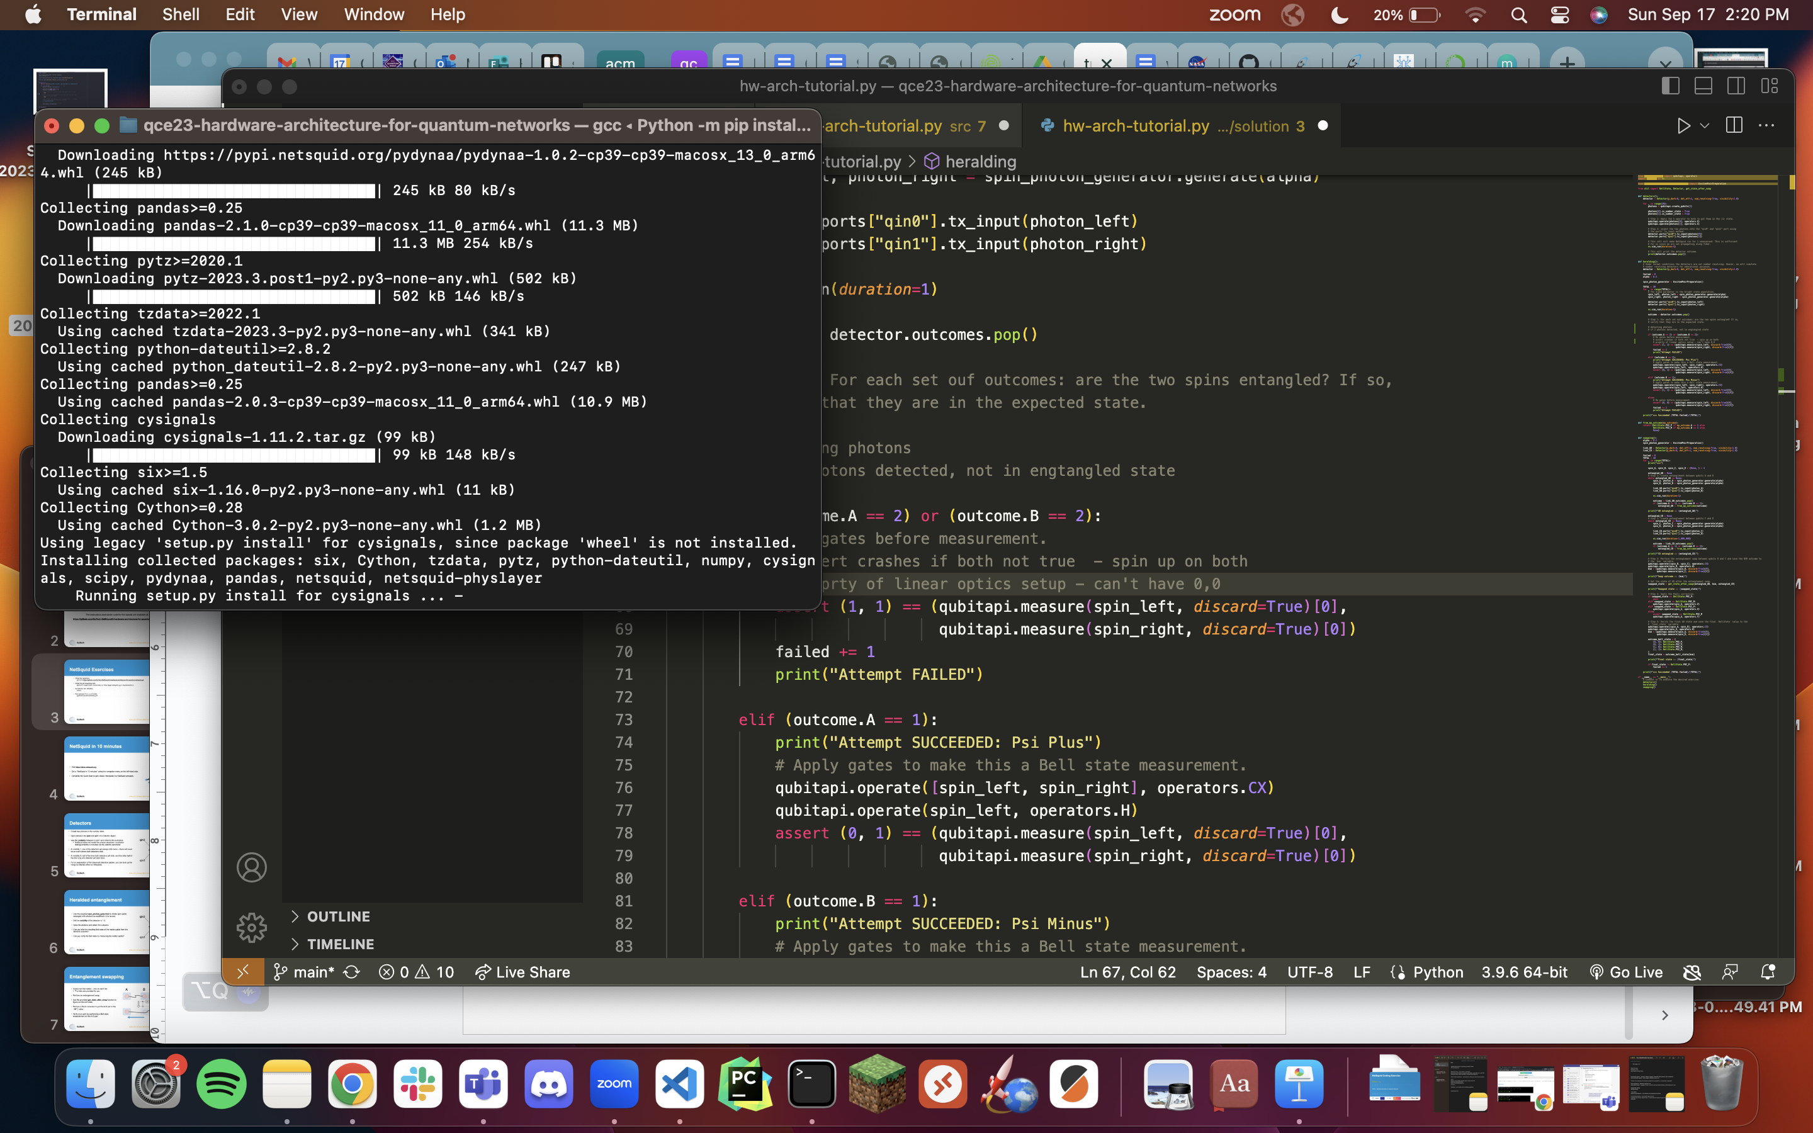Open Visual Studio Code from the Dock
Viewport: 1813px width, 1133px height.
(679, 1083)
